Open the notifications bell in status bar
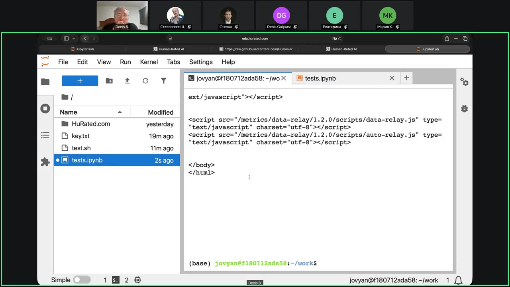Screen dimensions: 510x287 tap(459, 280)
